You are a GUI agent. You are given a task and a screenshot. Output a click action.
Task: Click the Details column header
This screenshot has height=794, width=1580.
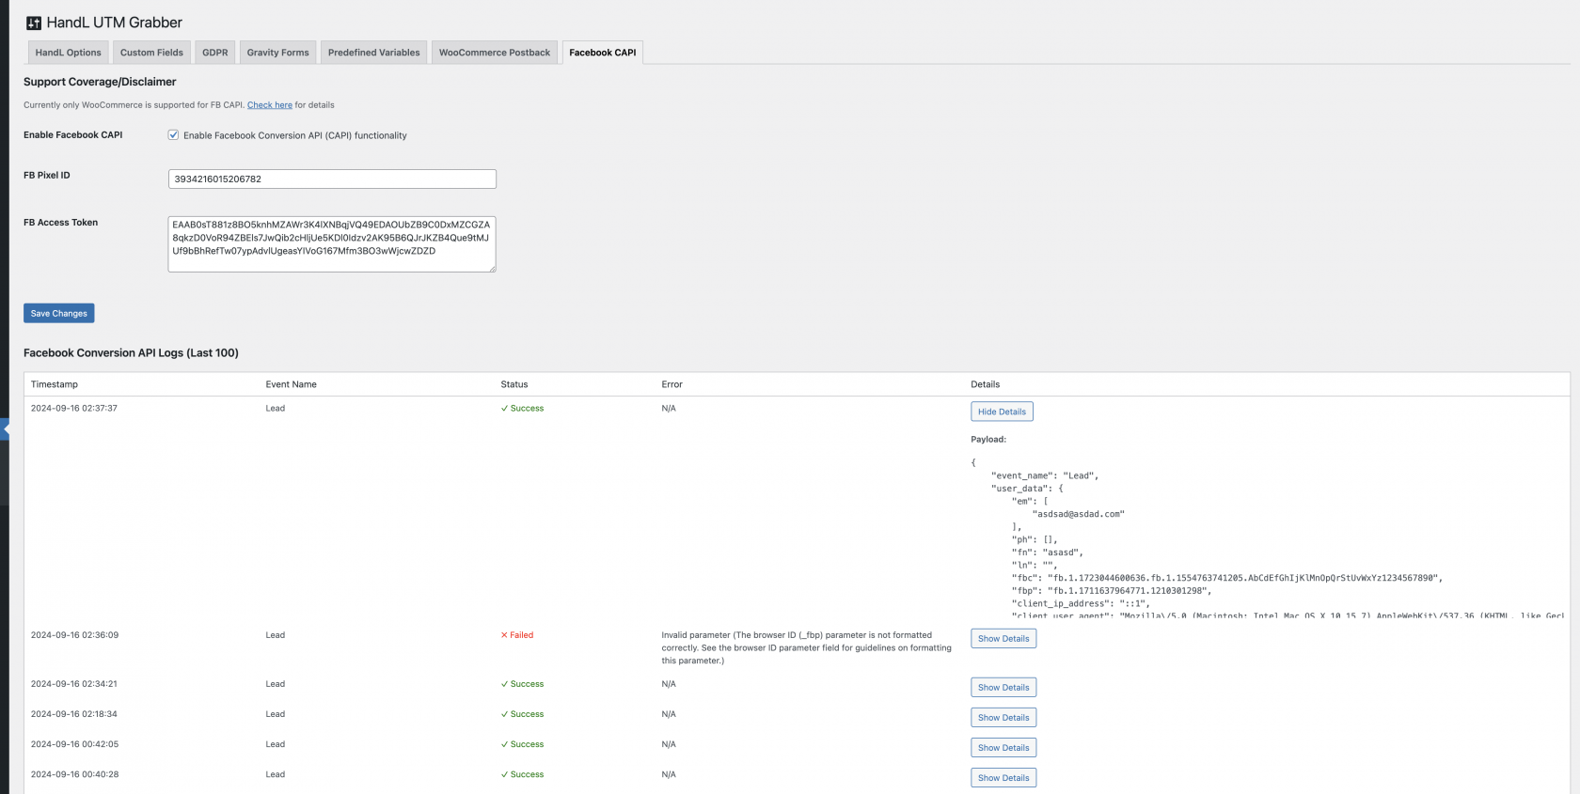[986, 384]
